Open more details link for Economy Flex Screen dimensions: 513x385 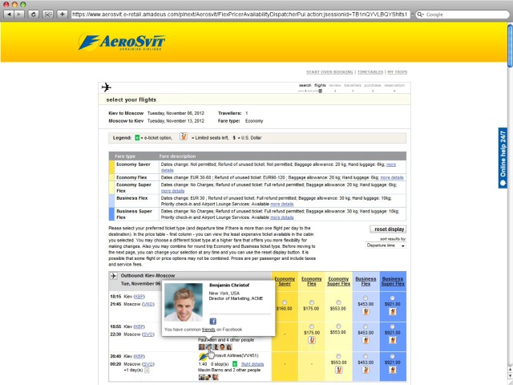point(392,178)
